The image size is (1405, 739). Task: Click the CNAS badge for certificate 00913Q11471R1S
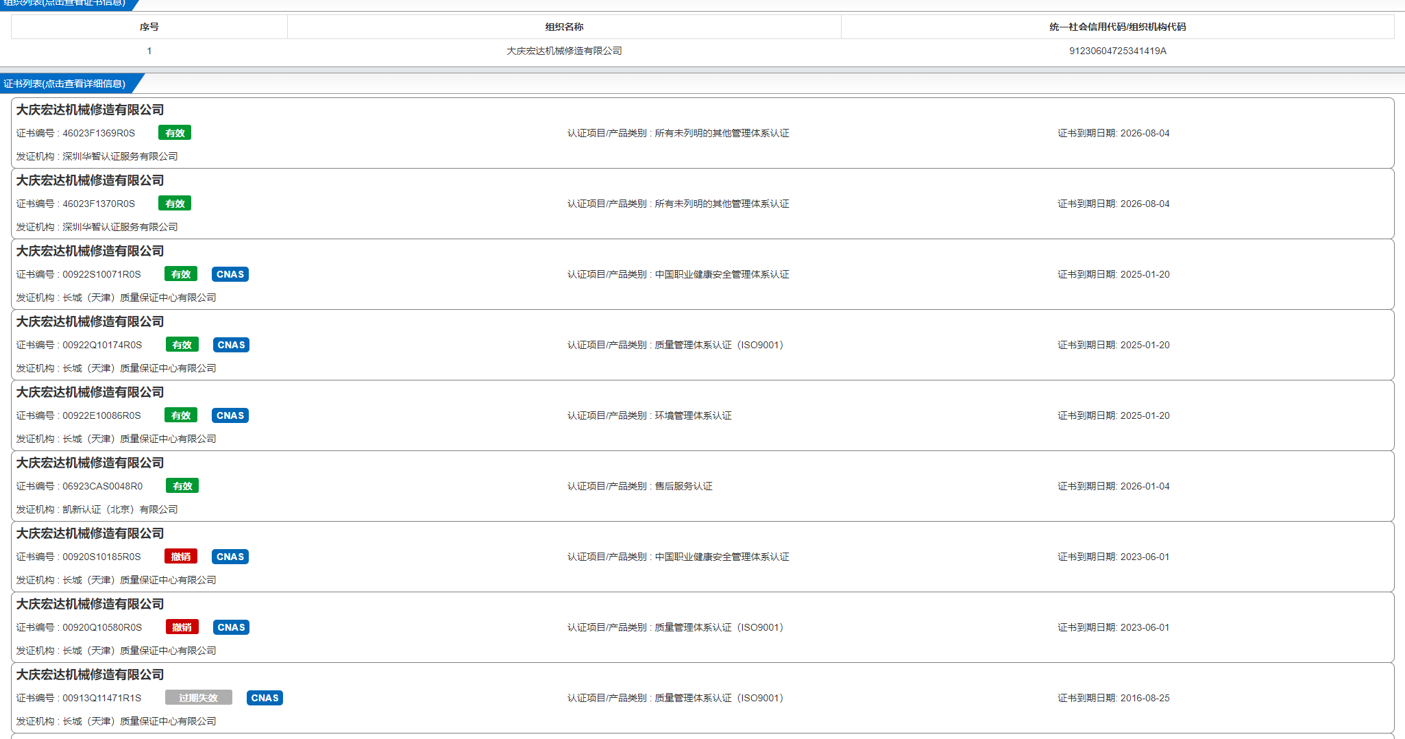(x=265, y=698)
